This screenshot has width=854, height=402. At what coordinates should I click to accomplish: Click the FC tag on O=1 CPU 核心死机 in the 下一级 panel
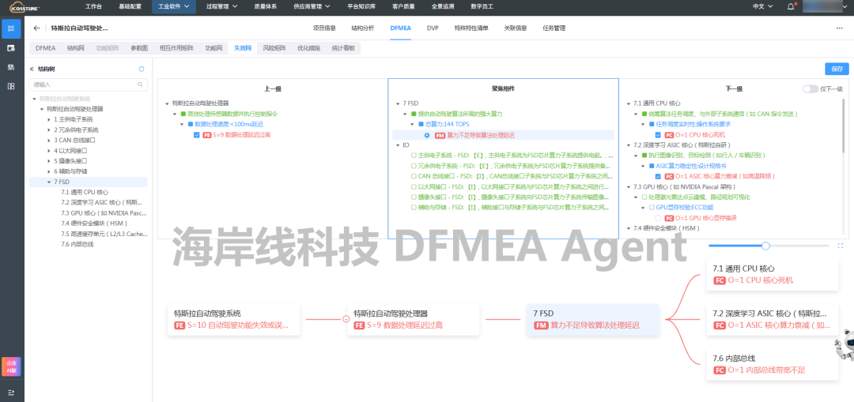click(x=670, y=134)
